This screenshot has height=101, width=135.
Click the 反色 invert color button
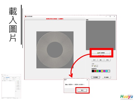point(107,60)
